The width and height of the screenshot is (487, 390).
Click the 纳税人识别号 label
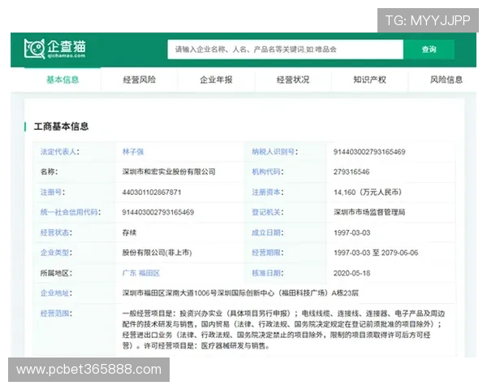pyautogui.click(x=274, y=152)
